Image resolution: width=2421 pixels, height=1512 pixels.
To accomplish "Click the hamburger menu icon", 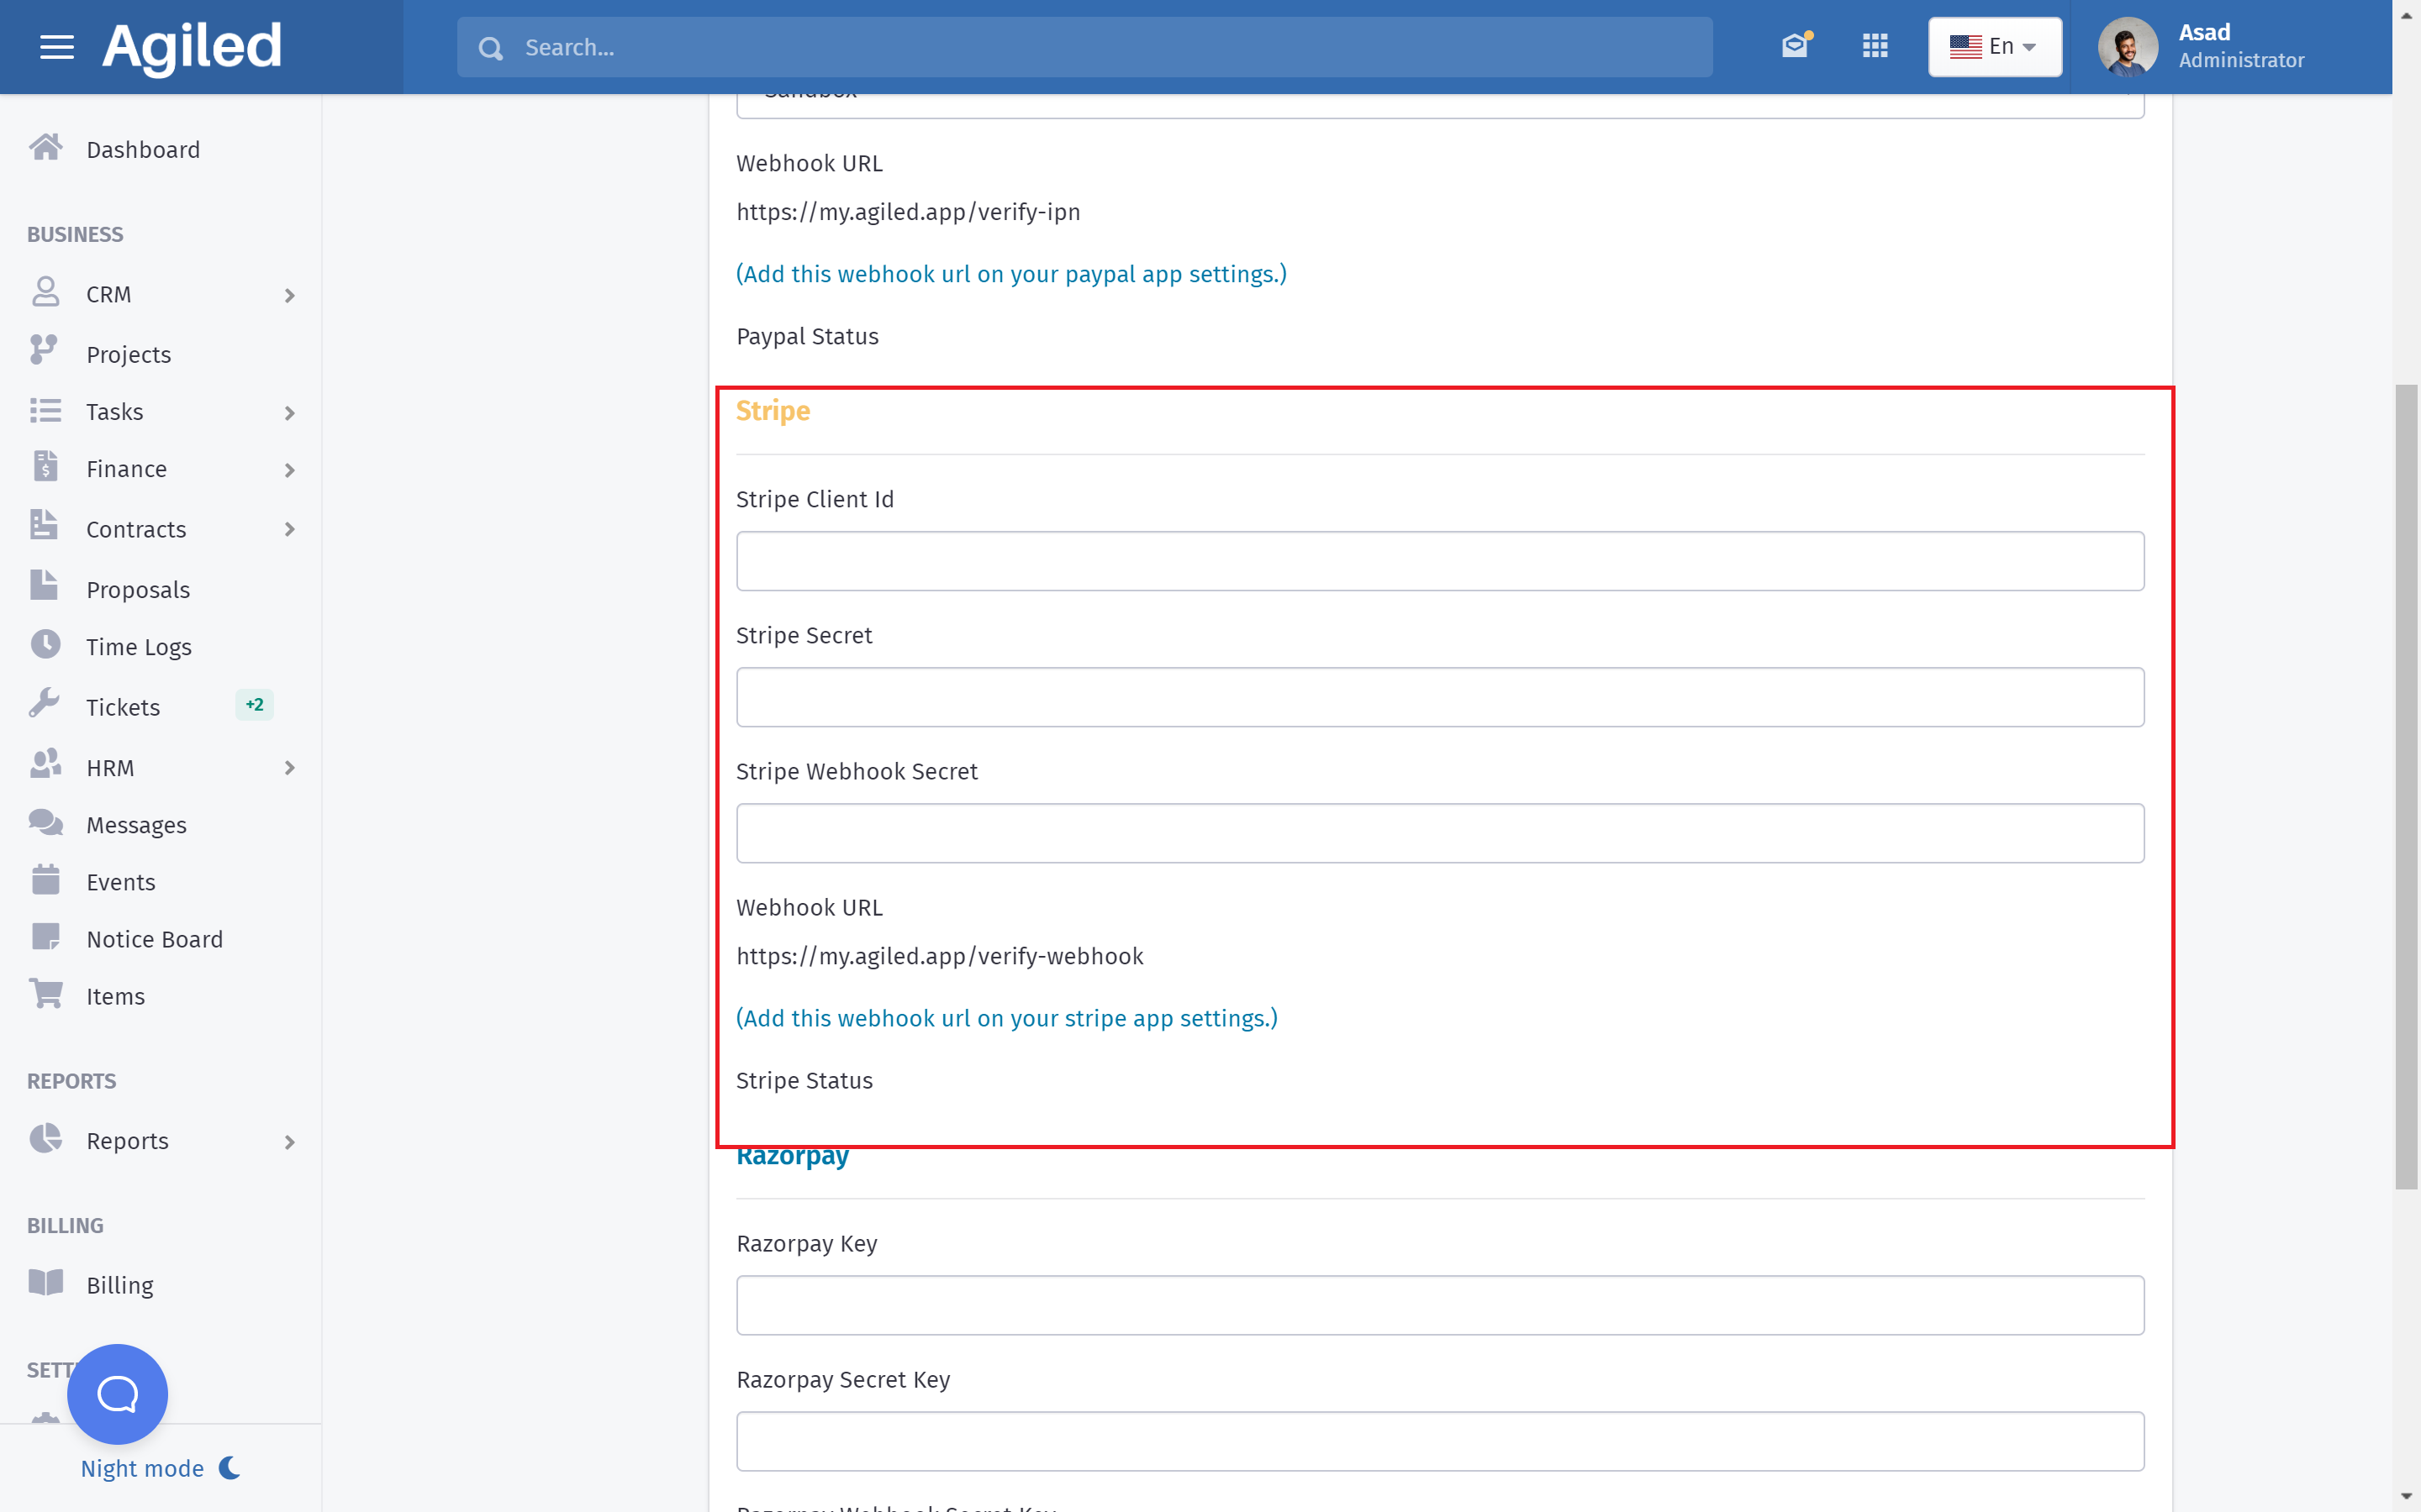I will click(x=57, y=47).
